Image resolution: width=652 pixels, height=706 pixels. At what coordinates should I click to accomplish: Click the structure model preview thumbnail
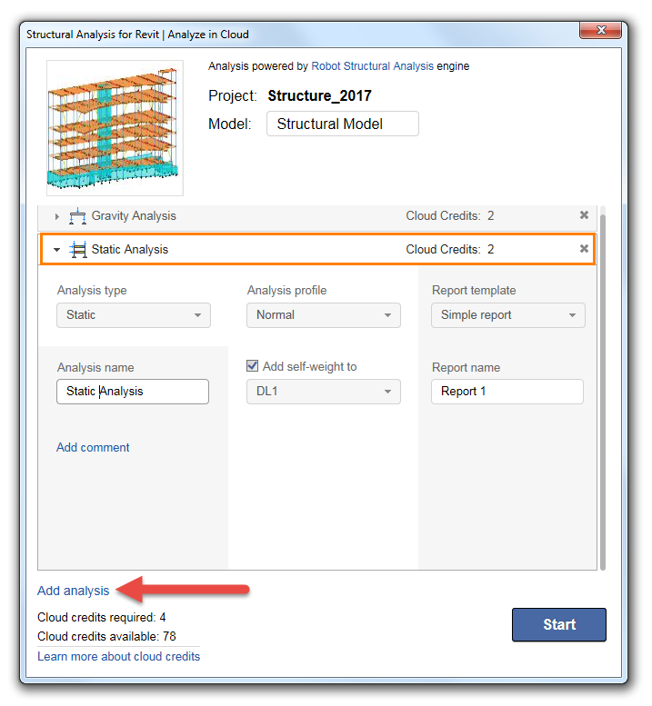(x=115, y=128)
